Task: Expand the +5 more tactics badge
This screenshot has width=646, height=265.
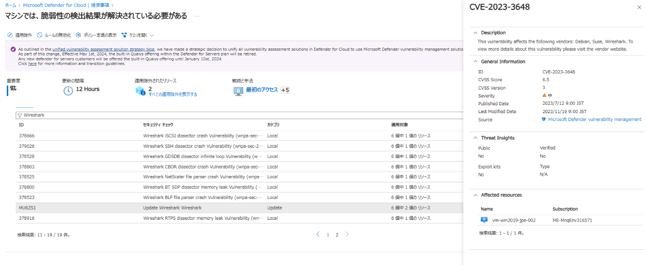Action: 285,90
